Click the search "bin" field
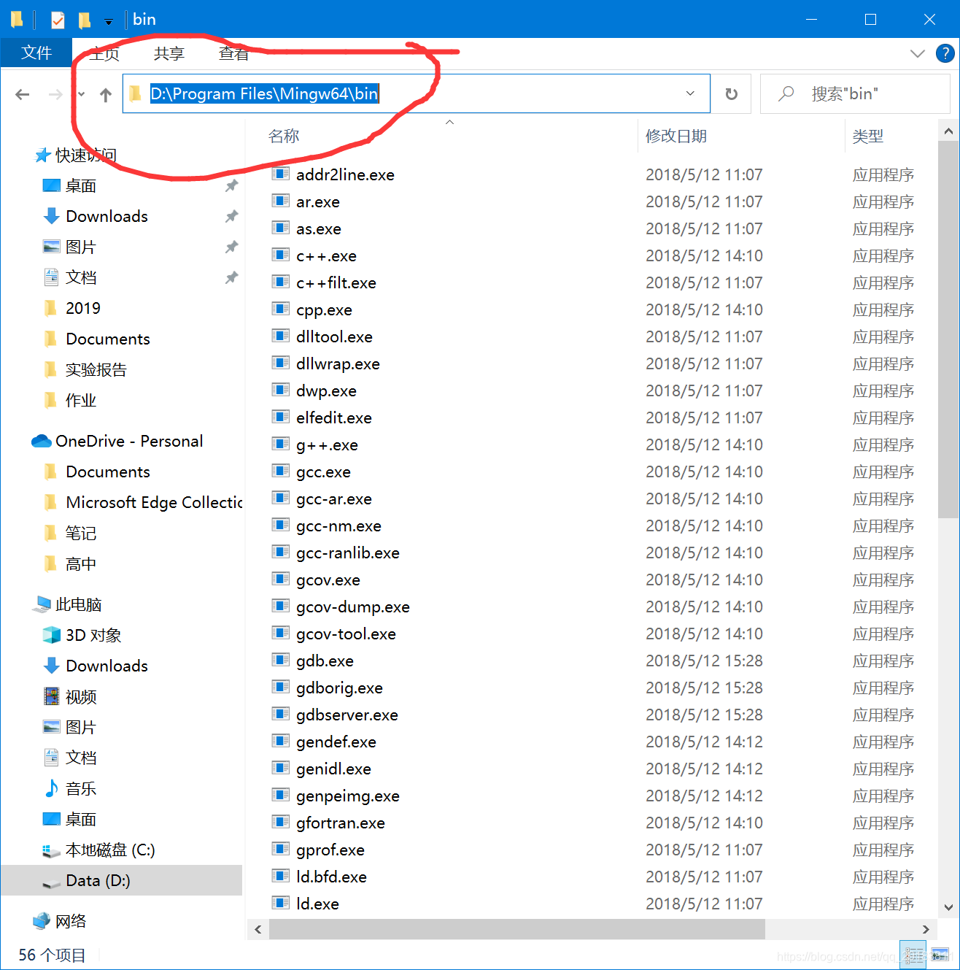The width and height of the screenshot is (960, 970). (x=855, y=93)
